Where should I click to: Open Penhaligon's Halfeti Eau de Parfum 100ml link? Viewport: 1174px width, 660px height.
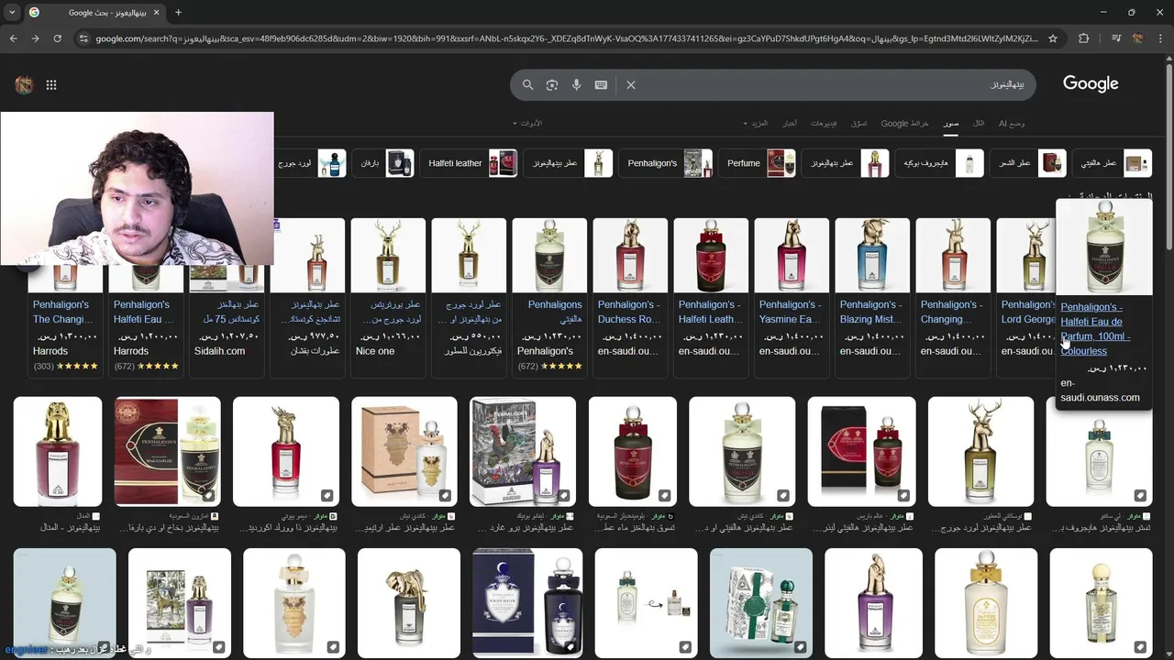[1097, 329]
